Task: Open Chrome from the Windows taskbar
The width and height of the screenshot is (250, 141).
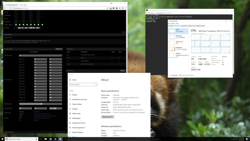Action: [x=50, y=139]
